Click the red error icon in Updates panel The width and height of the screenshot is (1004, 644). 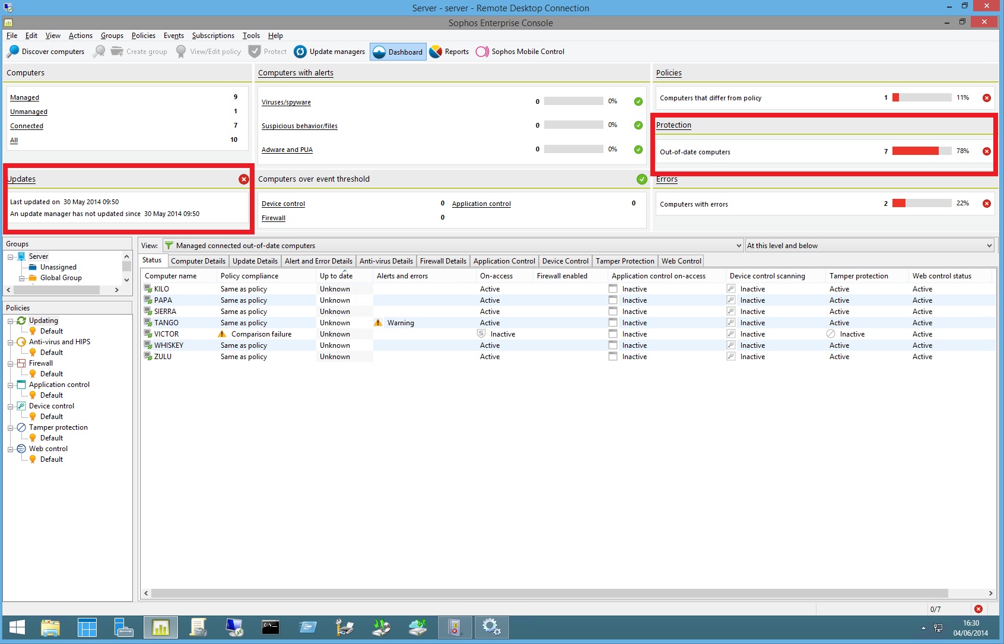click(x=244, y=179)
